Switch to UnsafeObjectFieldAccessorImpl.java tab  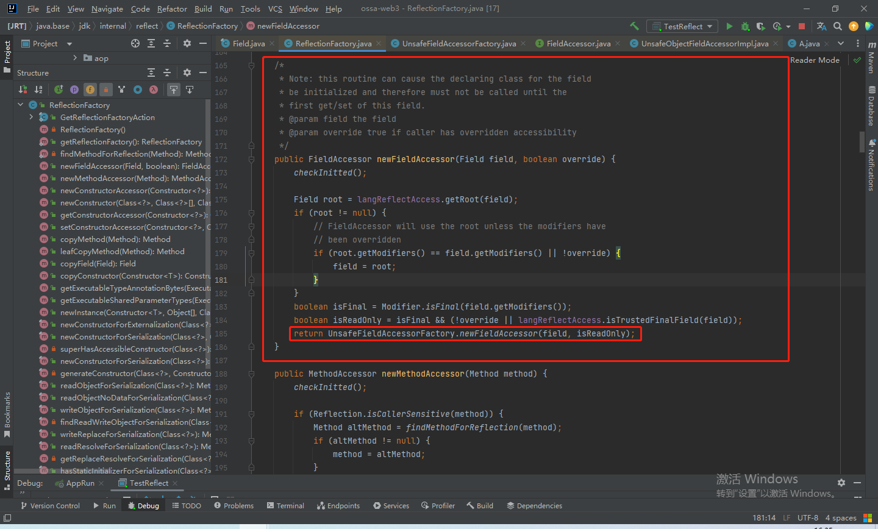(704, 43)
